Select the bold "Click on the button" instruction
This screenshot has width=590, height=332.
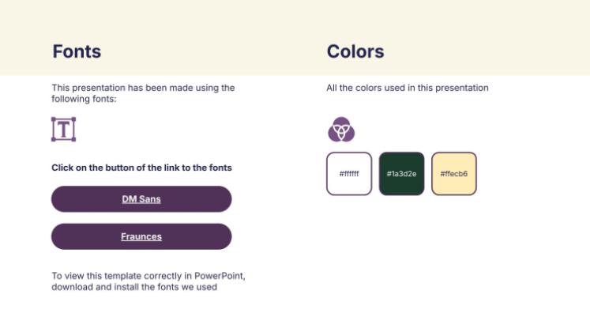141,168
